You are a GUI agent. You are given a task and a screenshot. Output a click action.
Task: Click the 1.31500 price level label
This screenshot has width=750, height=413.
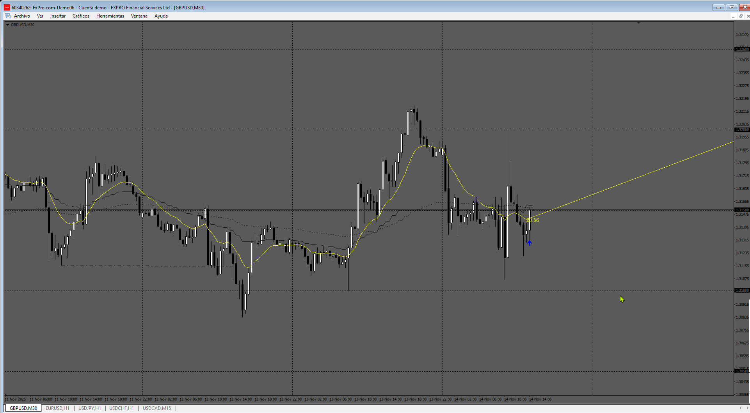pyautogui.click(x=742, y=210)
